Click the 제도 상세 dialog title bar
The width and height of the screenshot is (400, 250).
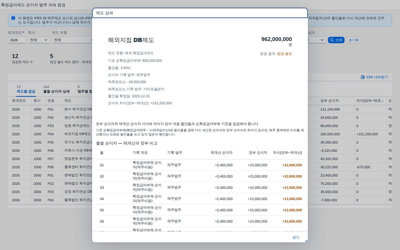(x=200, y=13)
